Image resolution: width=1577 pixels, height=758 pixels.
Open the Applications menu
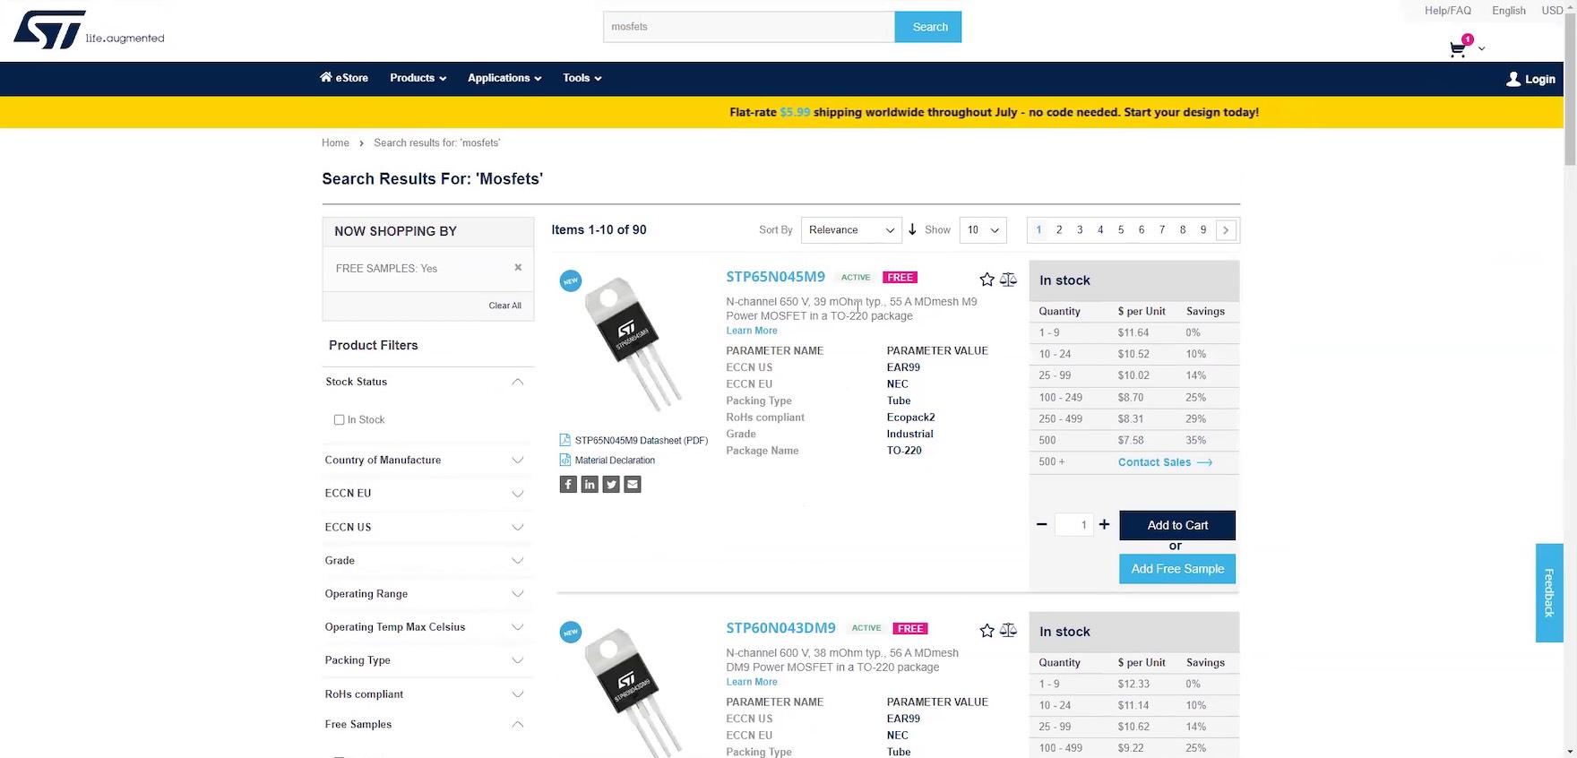coord(504,78)
